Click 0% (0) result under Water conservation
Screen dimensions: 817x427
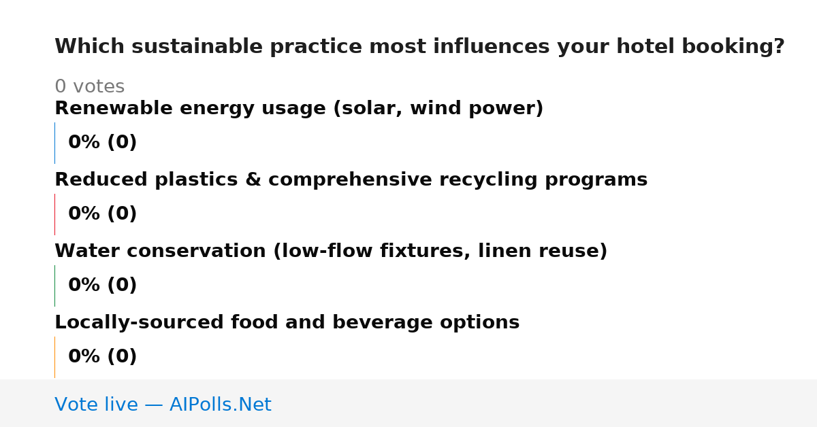[x=102, y=286]
